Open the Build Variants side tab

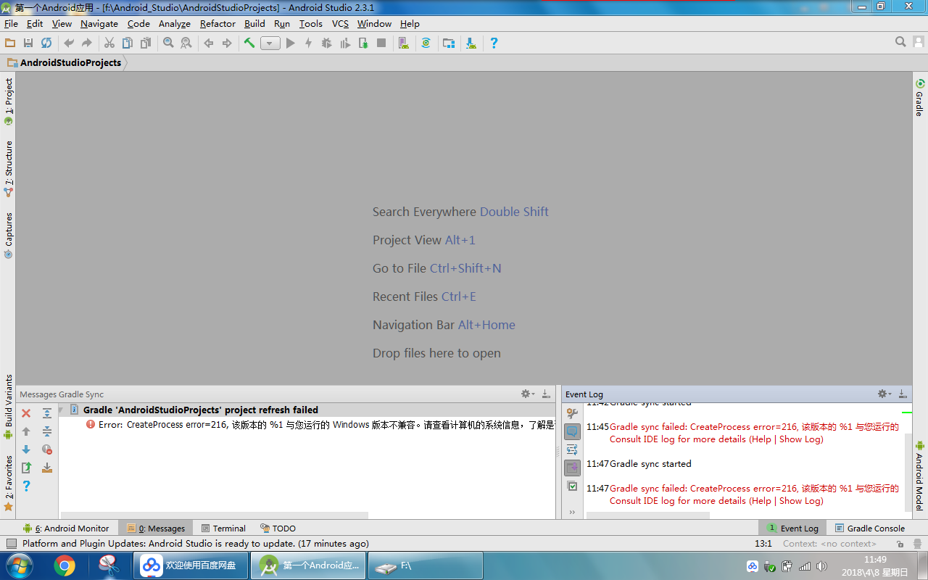(9, 407)
